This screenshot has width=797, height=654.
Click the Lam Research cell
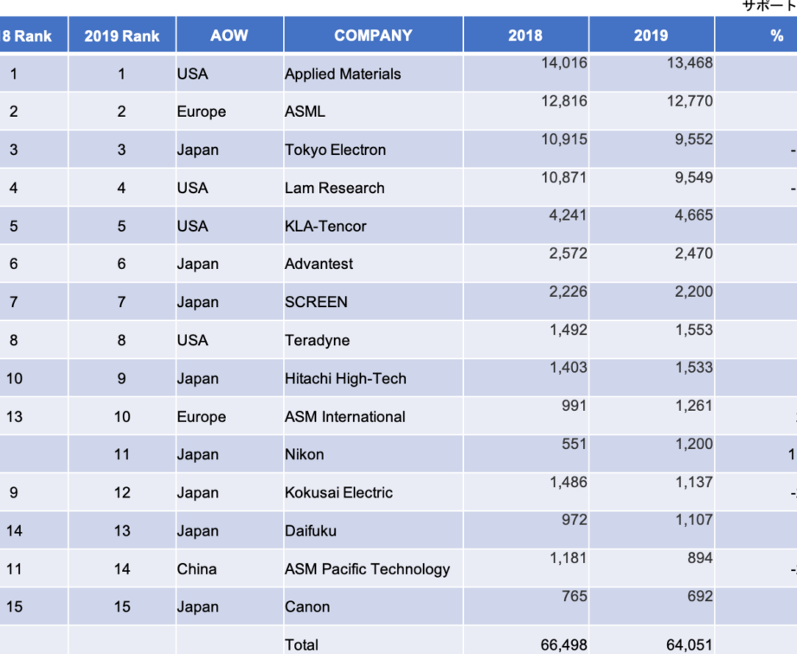[335, 188]
